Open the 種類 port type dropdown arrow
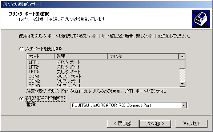 [184, 105]
